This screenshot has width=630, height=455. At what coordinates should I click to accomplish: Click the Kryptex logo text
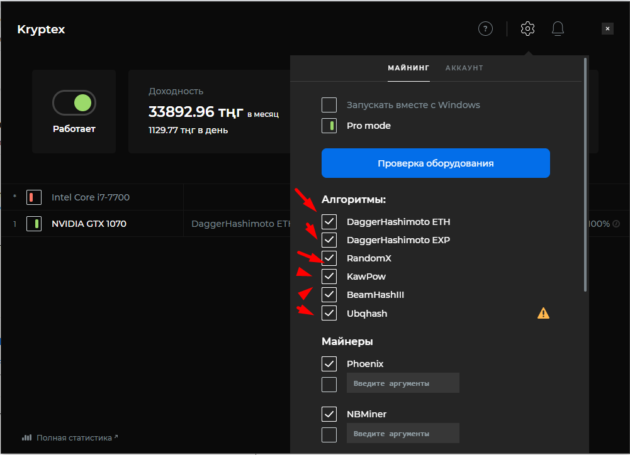point(41,30)
